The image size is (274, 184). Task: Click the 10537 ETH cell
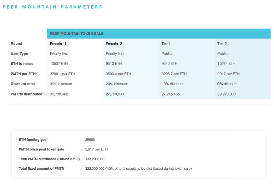[58, 64]
